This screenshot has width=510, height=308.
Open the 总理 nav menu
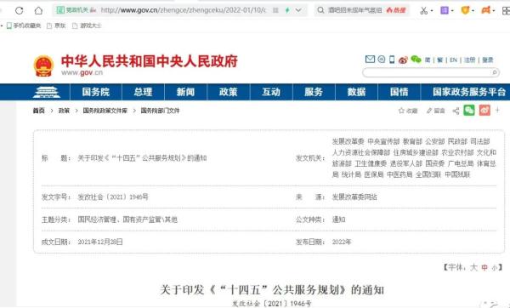(143, 92)
